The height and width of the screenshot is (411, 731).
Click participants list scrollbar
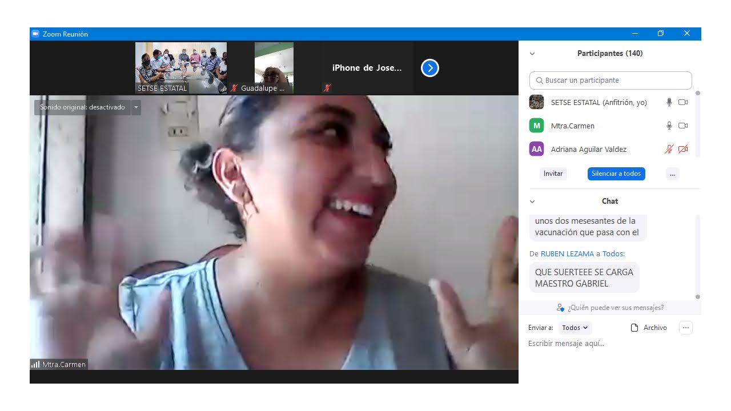697,124
